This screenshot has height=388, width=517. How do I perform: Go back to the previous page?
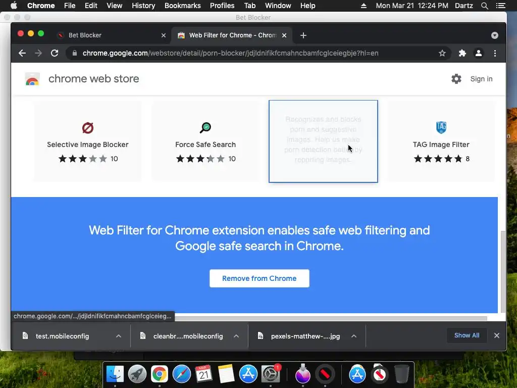[22, 53]
